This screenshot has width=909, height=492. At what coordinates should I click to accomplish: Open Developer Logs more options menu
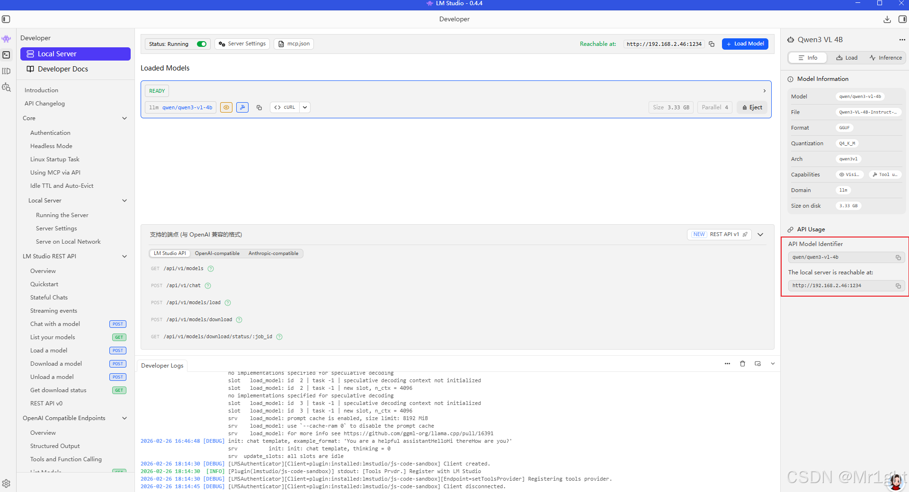point(727,364)
